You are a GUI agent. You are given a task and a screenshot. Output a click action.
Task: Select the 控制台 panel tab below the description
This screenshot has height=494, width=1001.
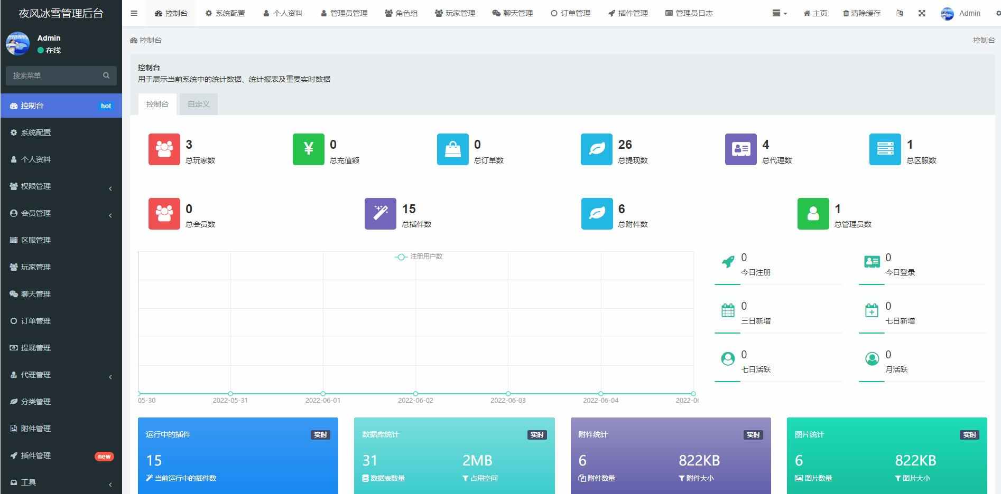(157, 104)
